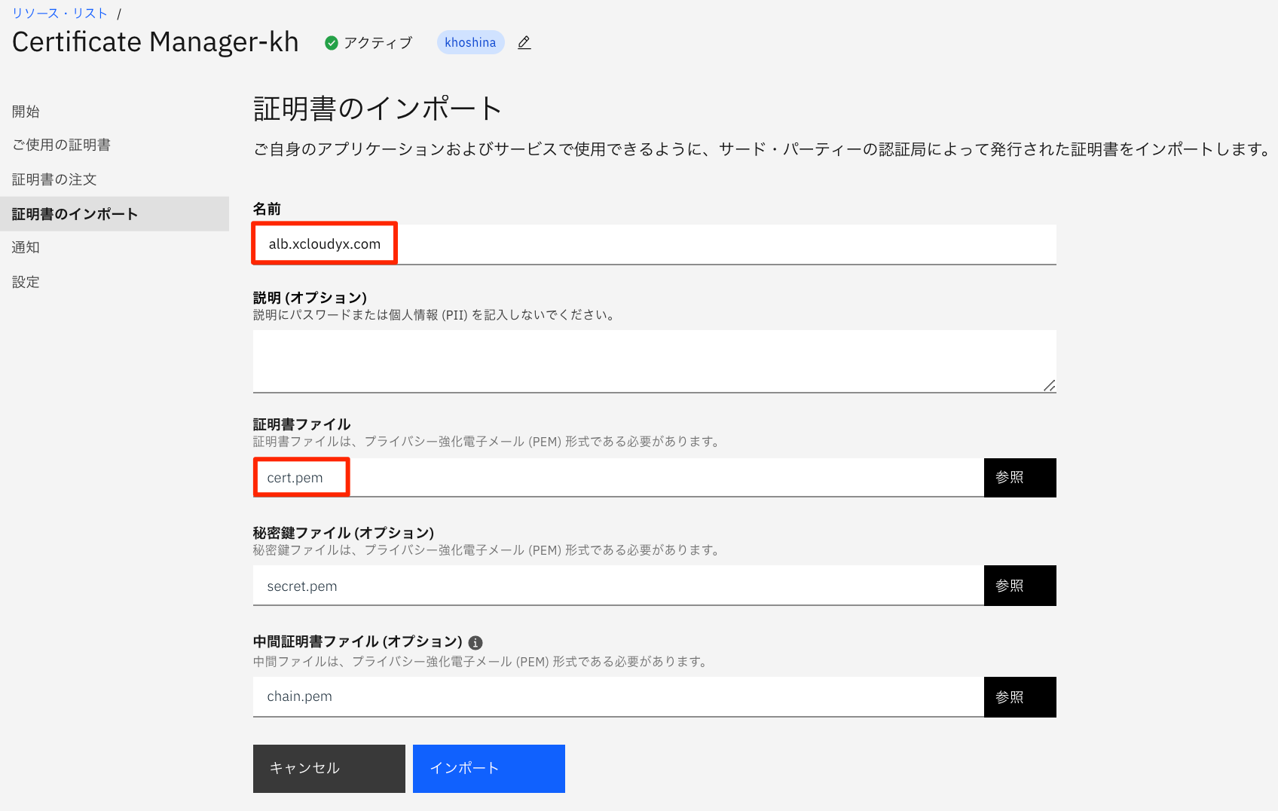Click the pencil icon to edit tags
Viewport: 1278px width, 811px height.
(523, 43)
